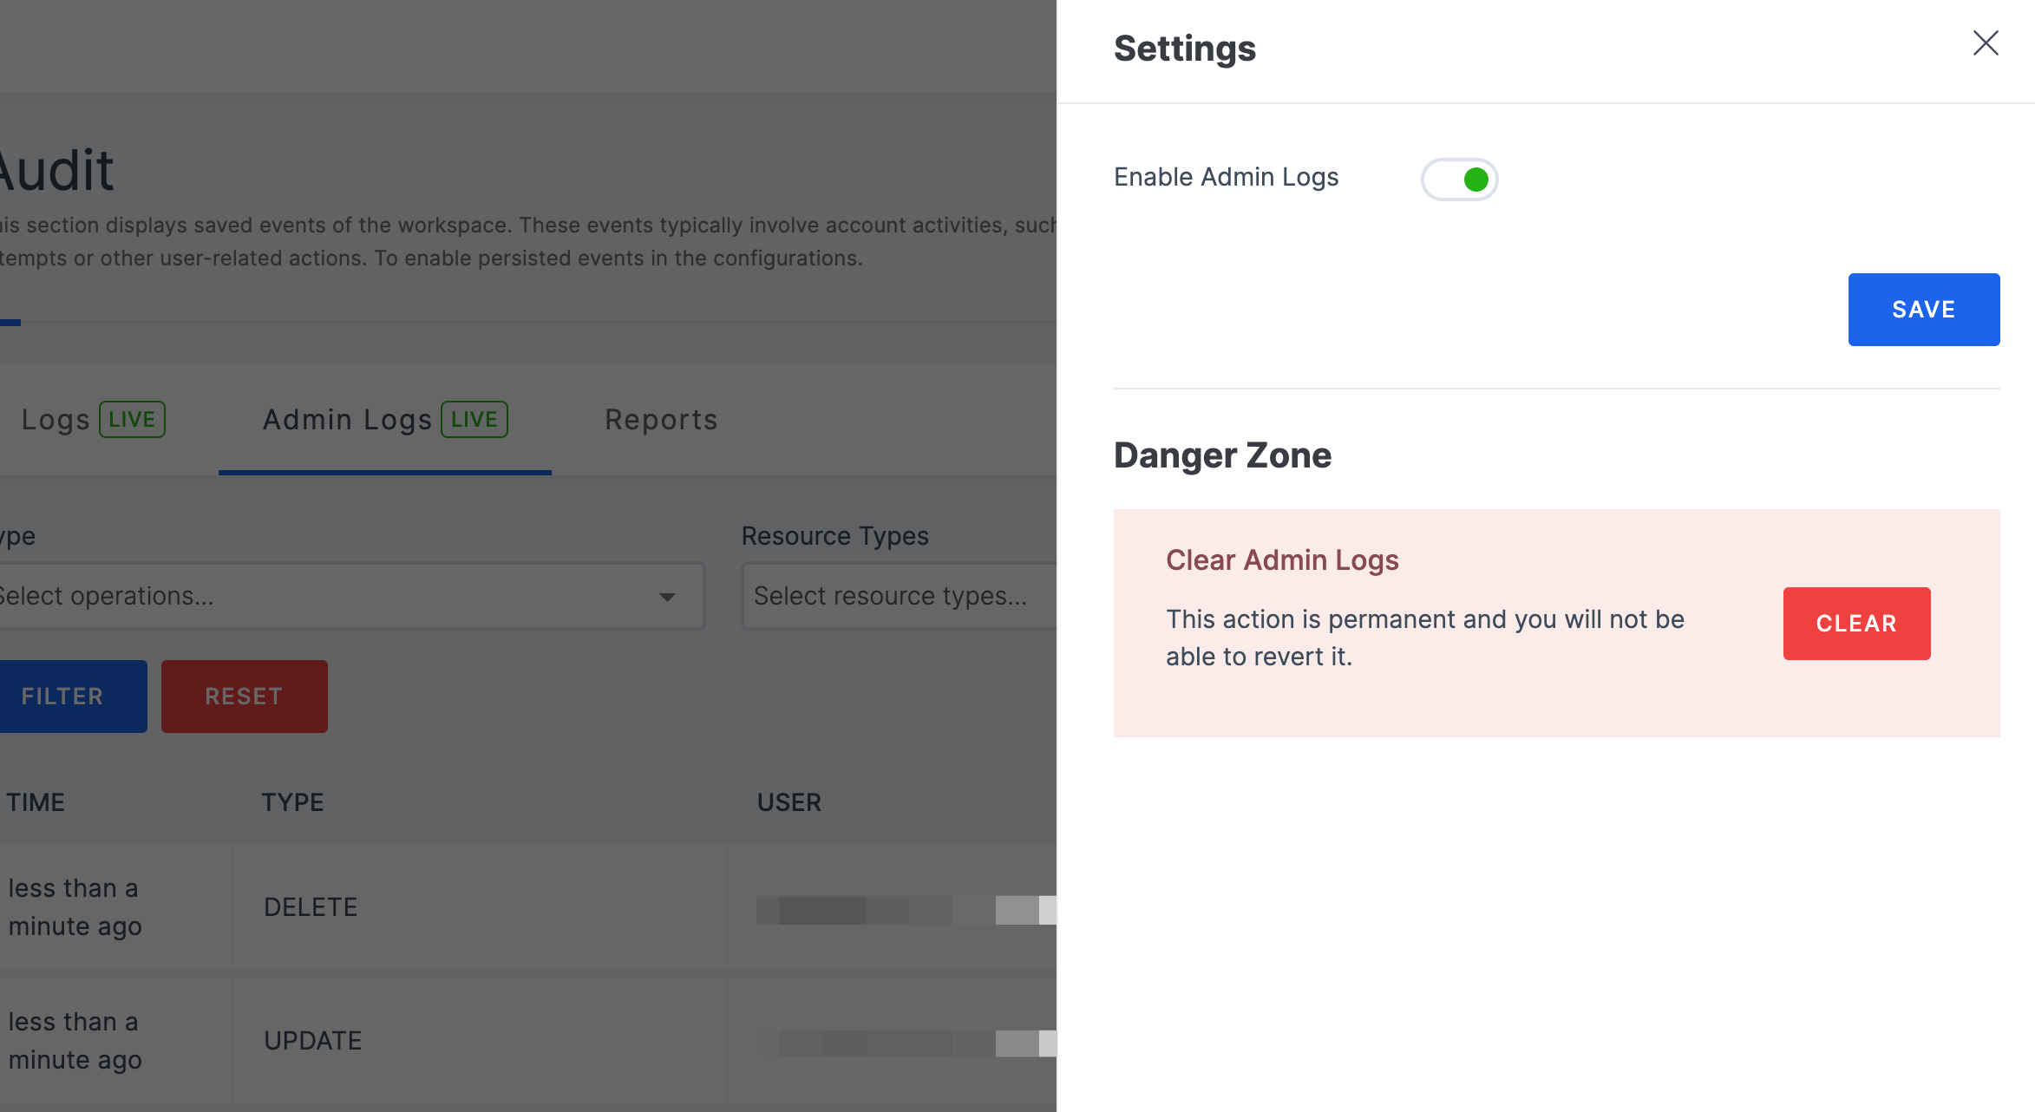Click the CLEAR button in Danger Zone

click(1855, 623)
